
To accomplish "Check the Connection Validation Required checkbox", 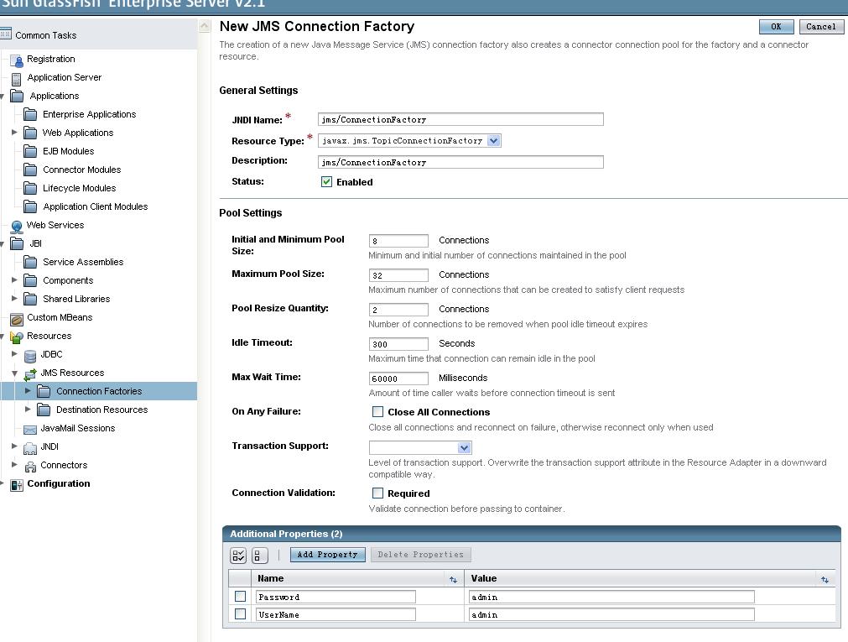I will pyautogui.click(x=377, y=493).
